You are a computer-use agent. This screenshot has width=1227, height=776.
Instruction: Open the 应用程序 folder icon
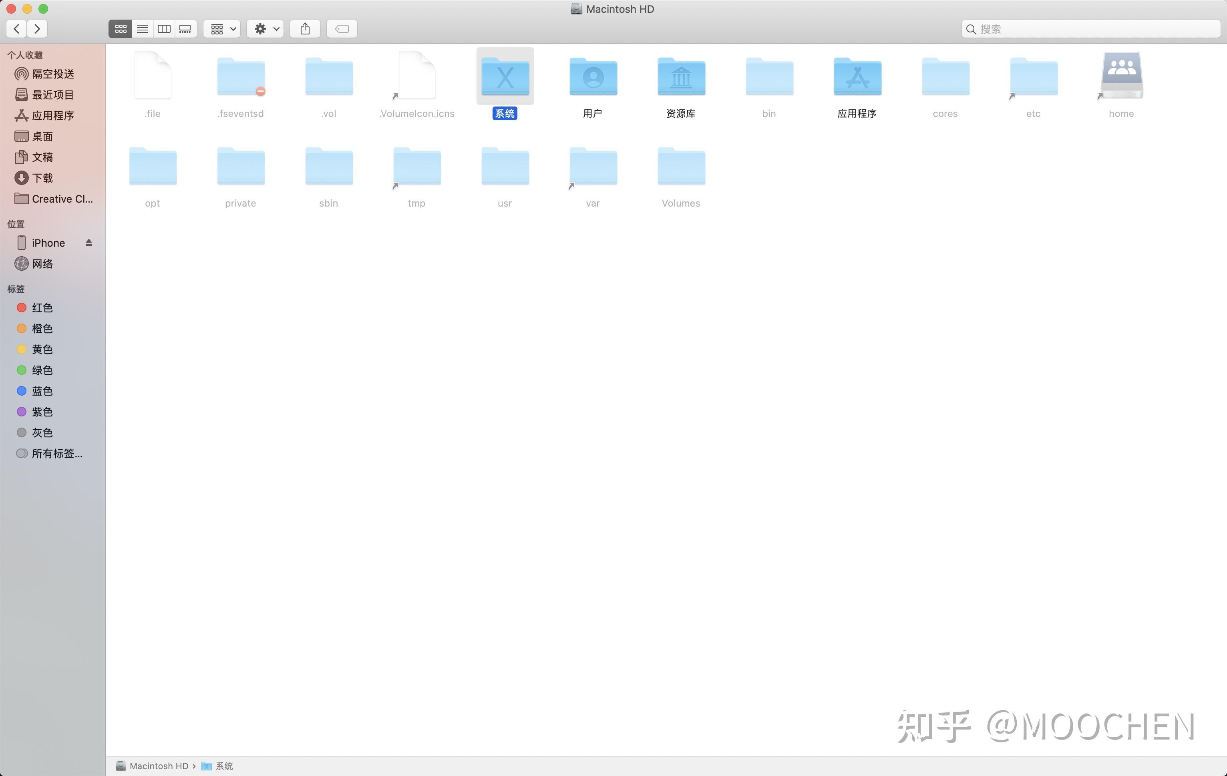[x=857, y=77]
